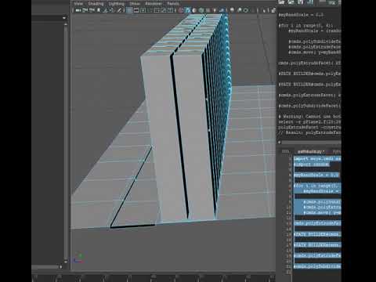Toggle the Resolution Gate display
Screen dimensions: 376x282
pos(143,10)
